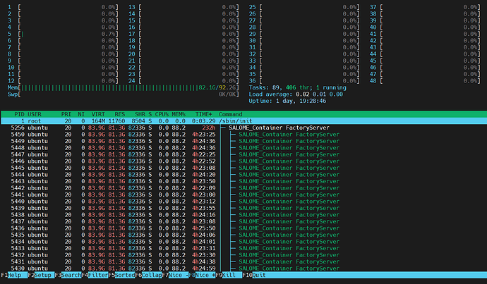The height and width of the screenshot is (284, 487).
Task: Click F7 Nice - button
Action: [x=175, y=275]
